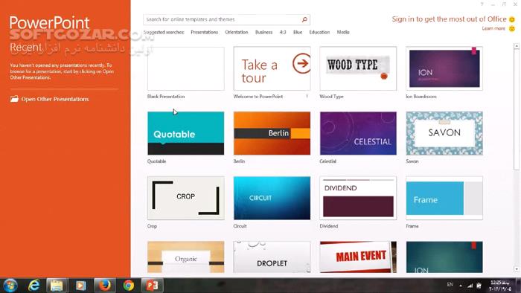Choose the Crop template
Image resolution: width=521 pixels, height=293 pixels.
(x=186, y=198)
